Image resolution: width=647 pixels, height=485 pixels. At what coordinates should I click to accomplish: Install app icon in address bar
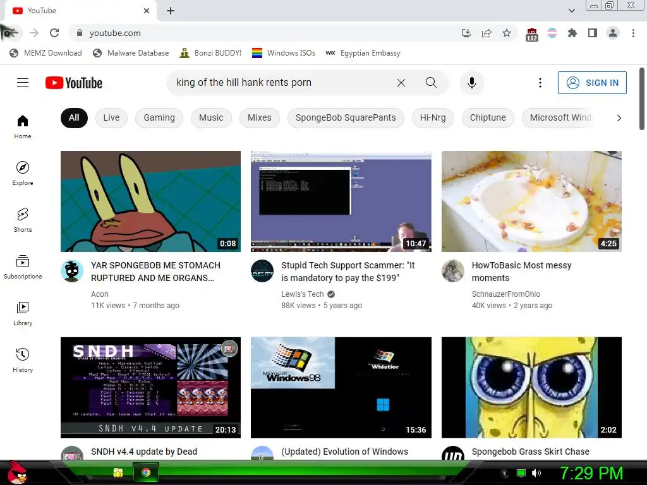(466, 33)
